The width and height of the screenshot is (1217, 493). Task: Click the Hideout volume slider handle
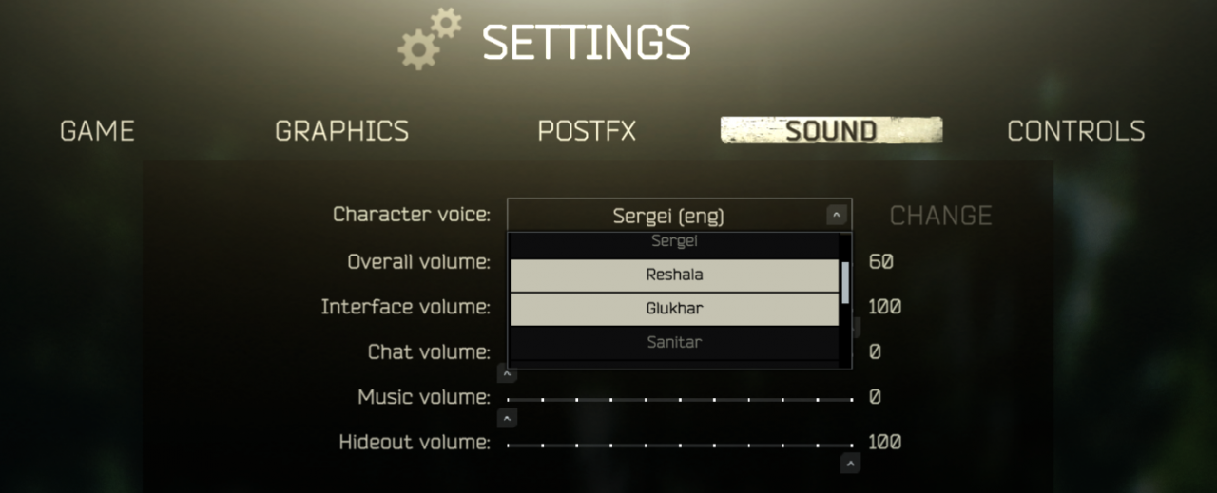pos(851,464)
